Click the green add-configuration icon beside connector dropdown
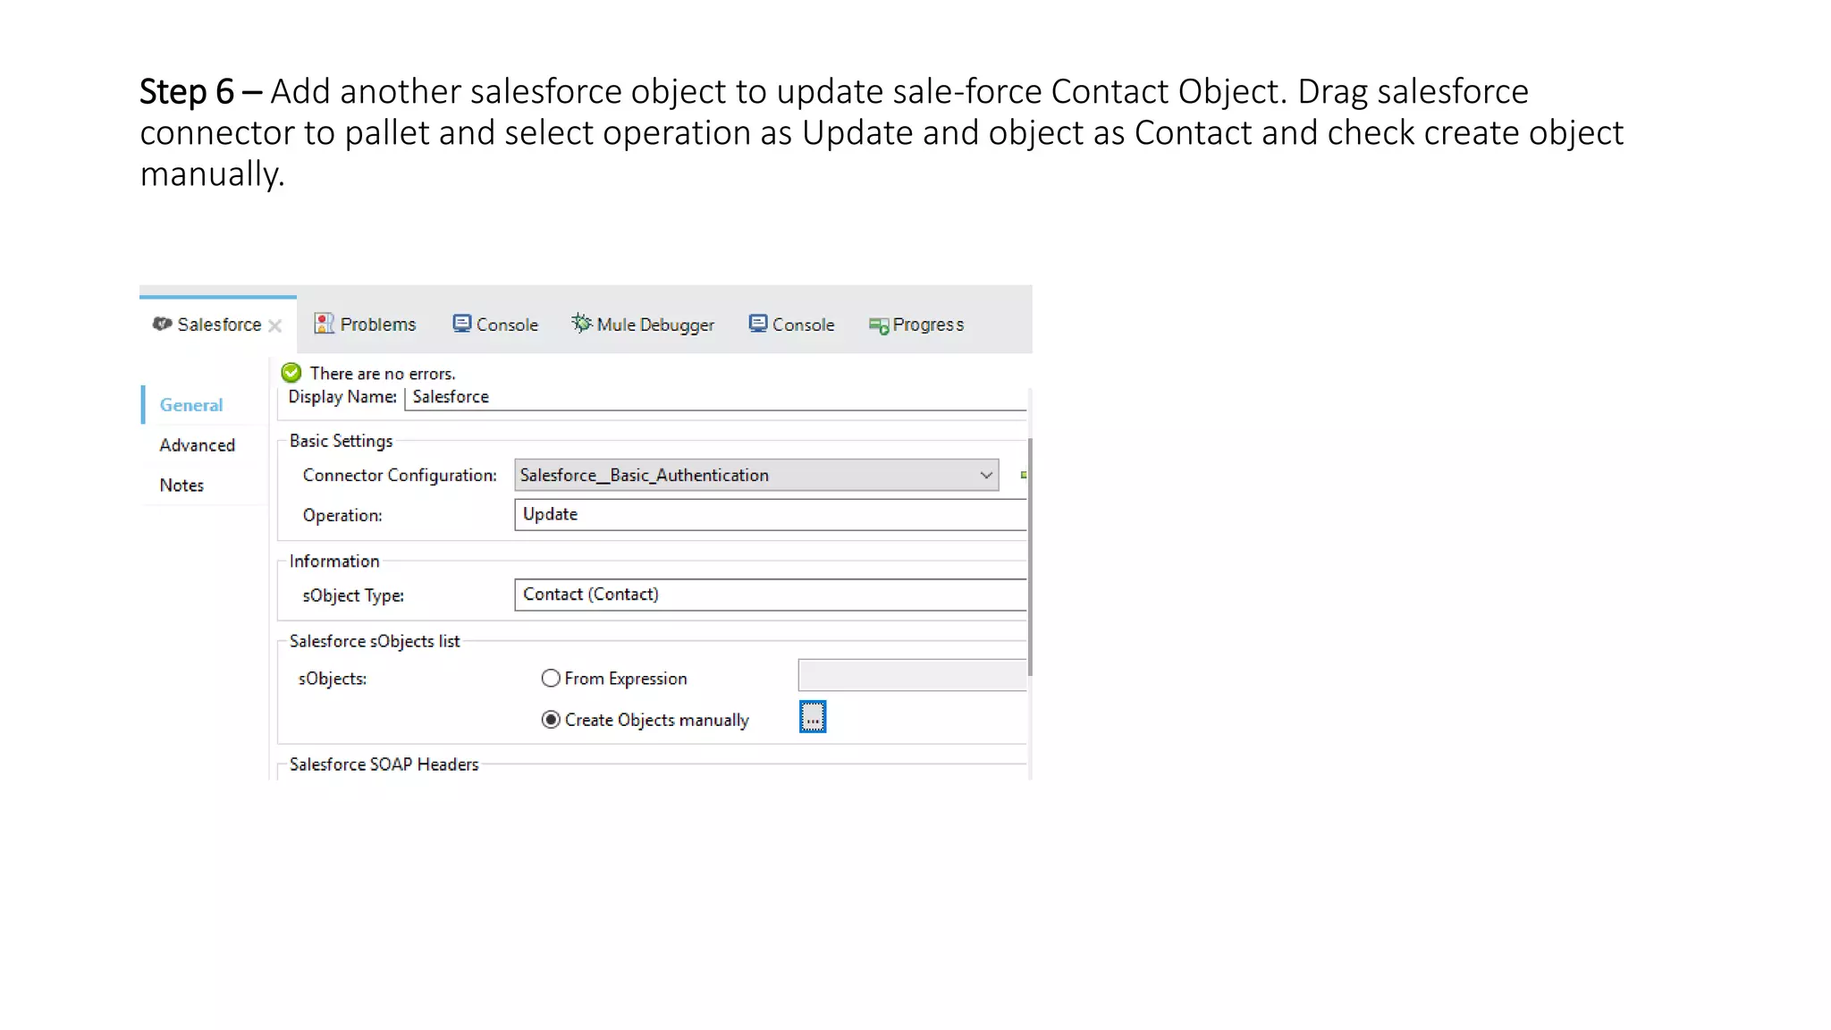The height and width of the screenshot is (1030, 1831). (1023, 475)
